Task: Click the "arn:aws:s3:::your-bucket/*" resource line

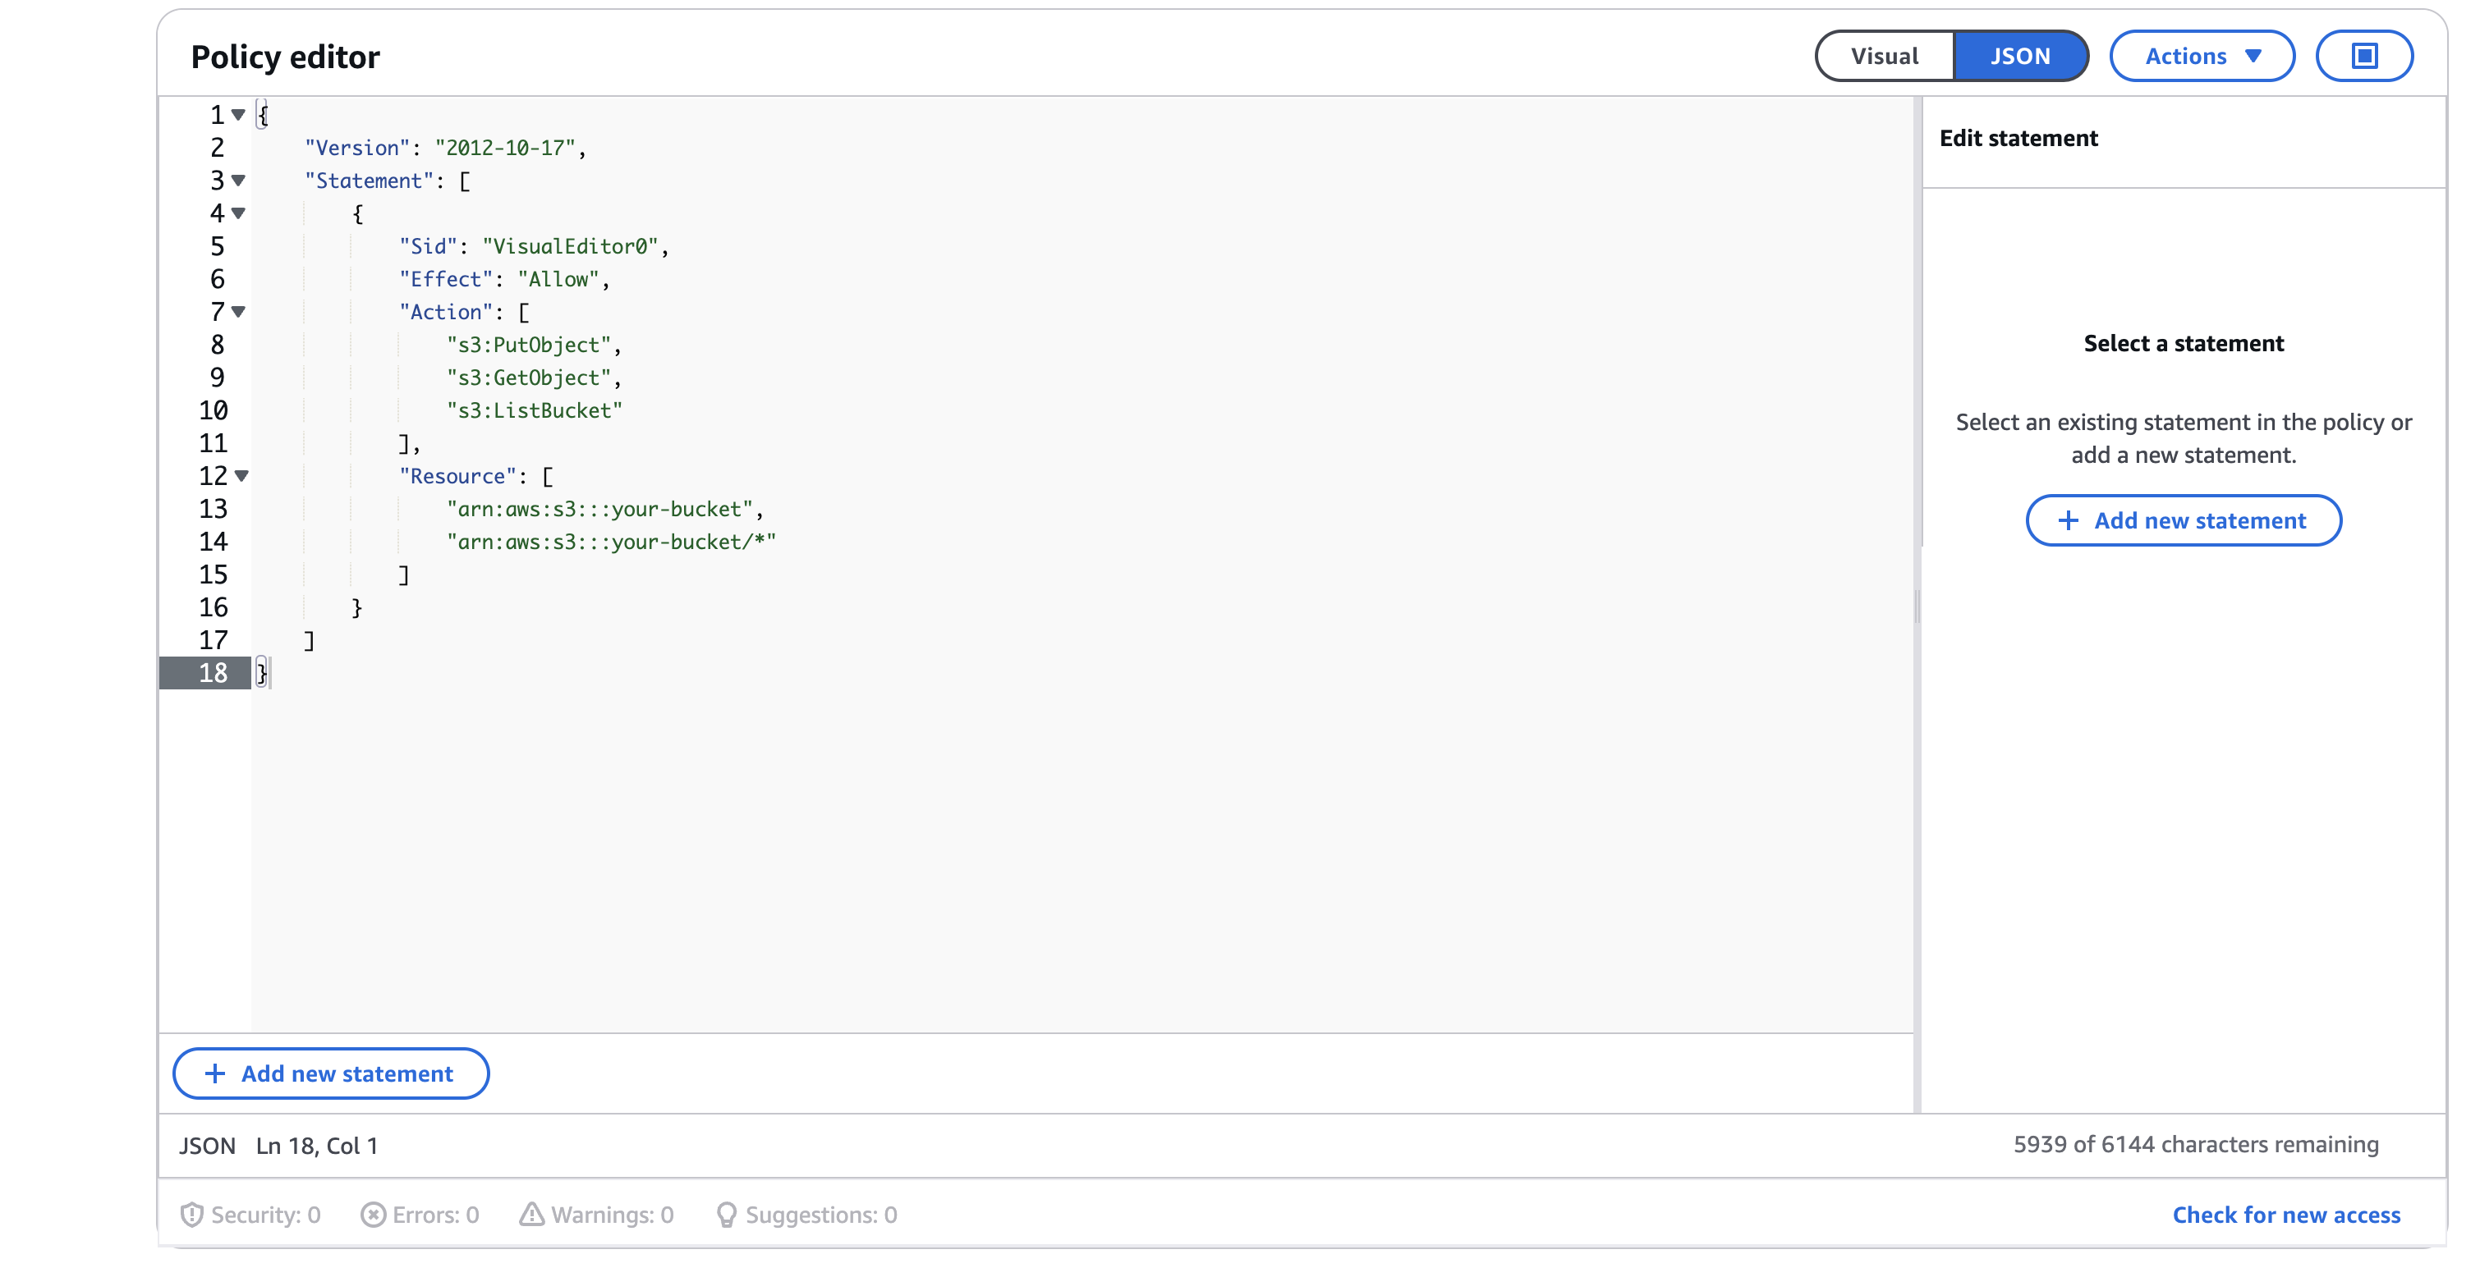Action: pyautogui.click(x=610, y=542)
